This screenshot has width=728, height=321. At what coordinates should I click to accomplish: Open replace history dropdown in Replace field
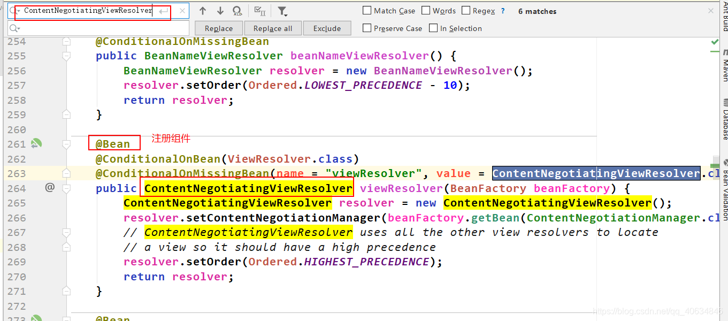point(14,28)
